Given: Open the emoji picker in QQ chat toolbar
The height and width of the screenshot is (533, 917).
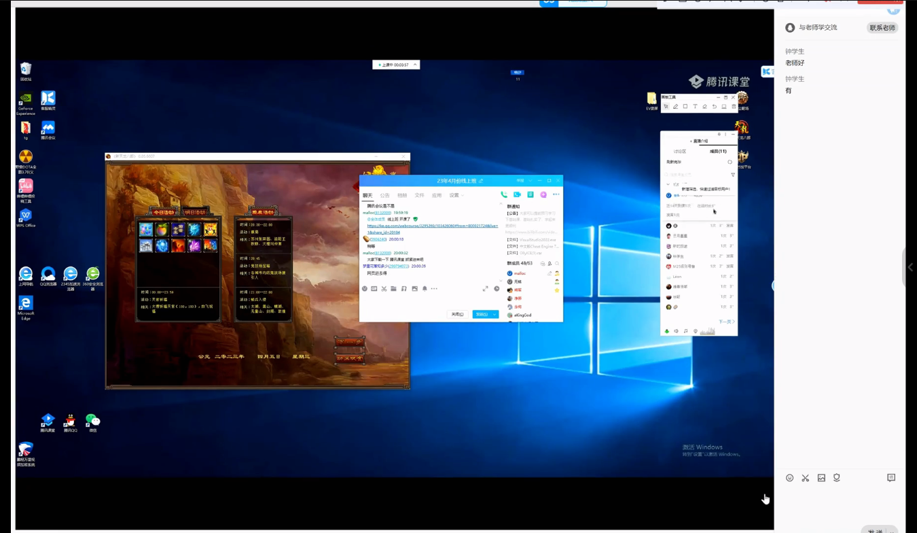Looking at the screenshot, I should [x=365, y=288].
